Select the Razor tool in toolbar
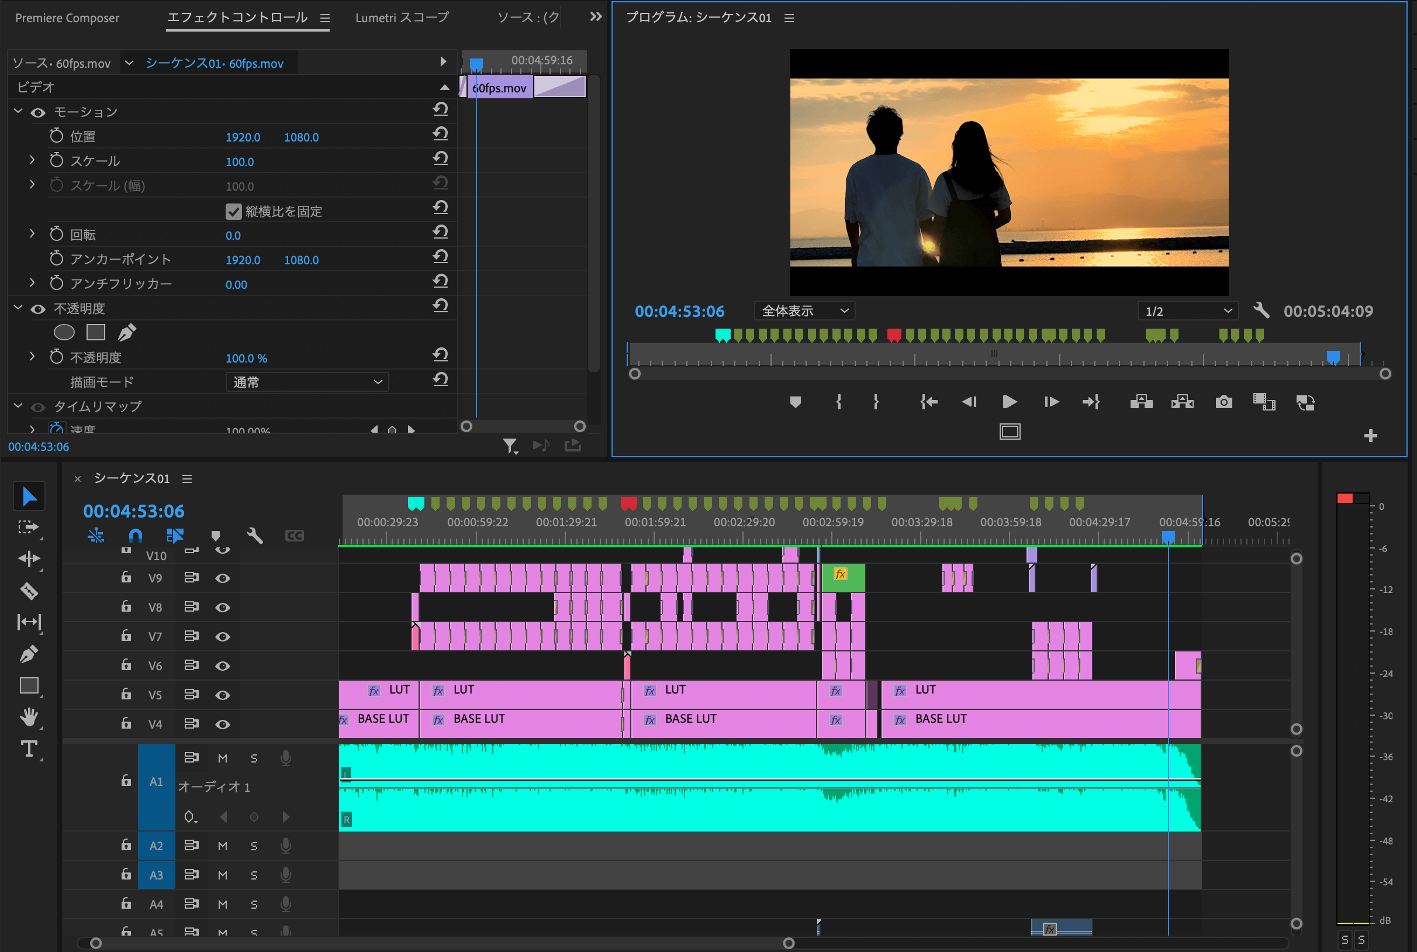1417x952 pixels. pyautogui.click(x=29, y=590)
